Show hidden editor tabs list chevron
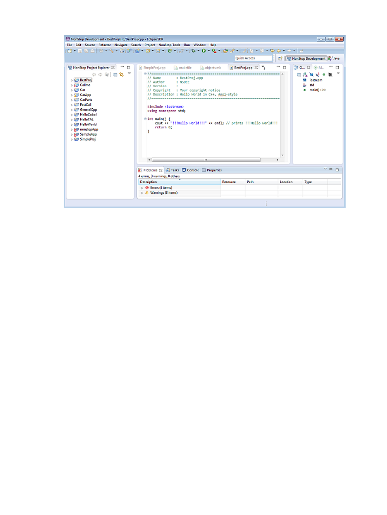 (x=264, y=67)
